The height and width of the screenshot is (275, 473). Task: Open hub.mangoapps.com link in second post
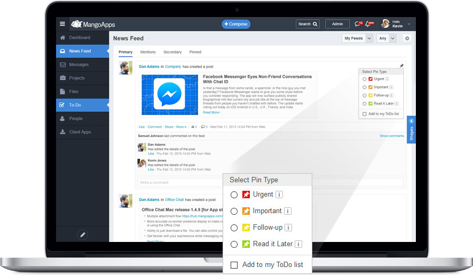coord(202,216)
